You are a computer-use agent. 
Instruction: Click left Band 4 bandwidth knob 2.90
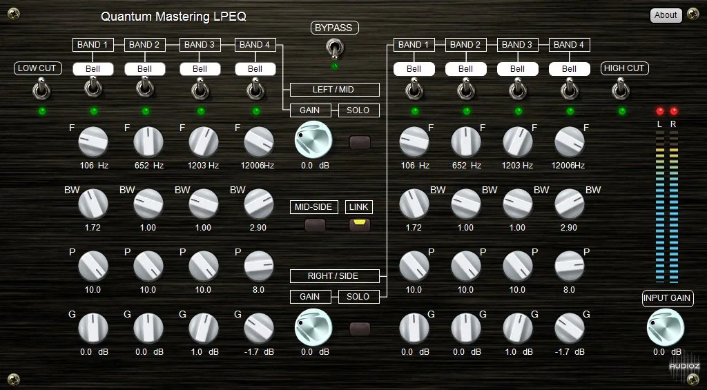pos(259,204)
